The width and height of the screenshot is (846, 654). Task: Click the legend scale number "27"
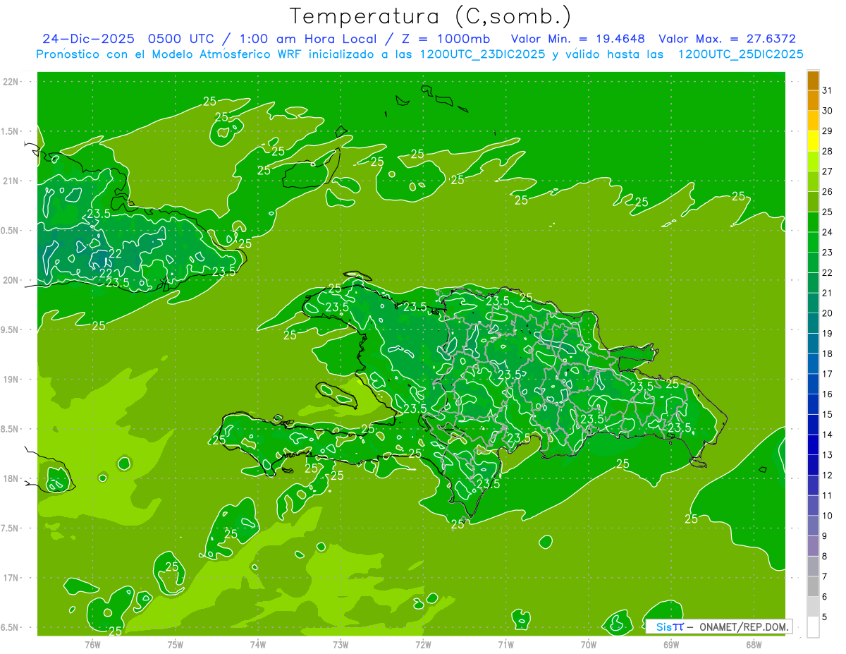(827, 171)
